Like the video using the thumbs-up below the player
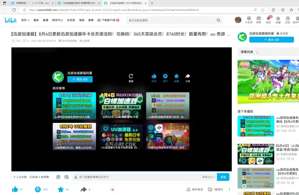 pos(15,189)
